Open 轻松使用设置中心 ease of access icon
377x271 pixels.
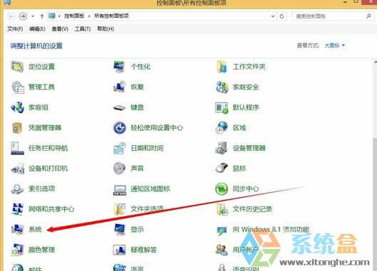coord(119,128)
